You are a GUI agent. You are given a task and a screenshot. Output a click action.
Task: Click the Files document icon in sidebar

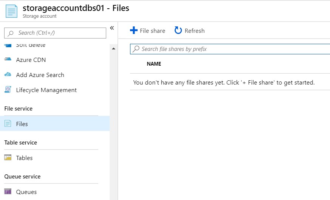(x=8, y=123)
